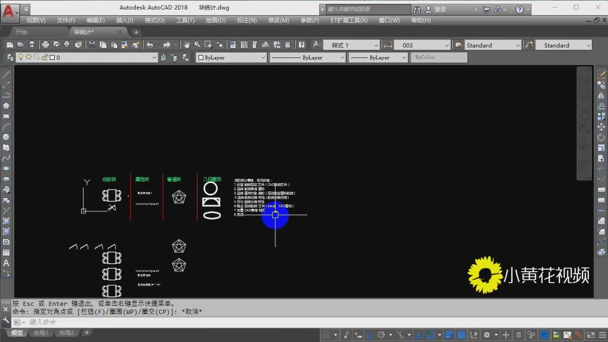This screenshot has width=608, height=342.
Task: Click the Undo arrow icon
Action: click(150, 45)
